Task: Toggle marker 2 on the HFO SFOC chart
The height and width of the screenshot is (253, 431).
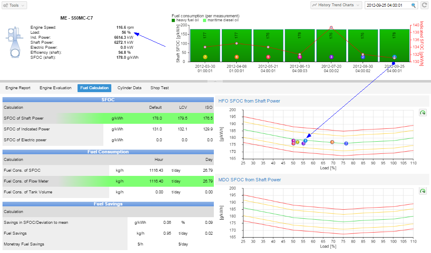Action: pyautogui.click(x=346, y=143)
